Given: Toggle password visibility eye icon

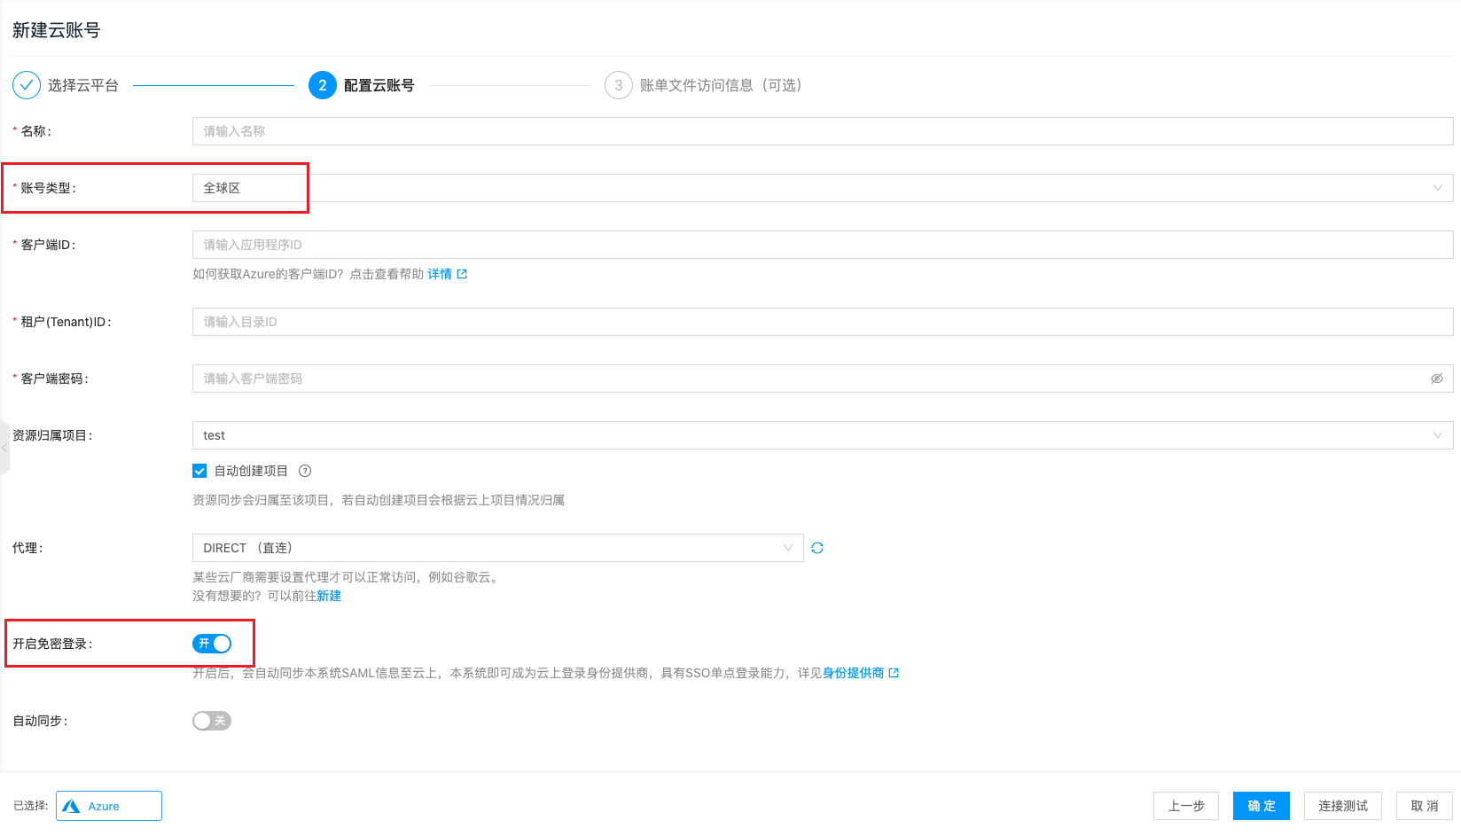Looking at the screenshot, I should pyautogui.click(x=1436, y=379).
